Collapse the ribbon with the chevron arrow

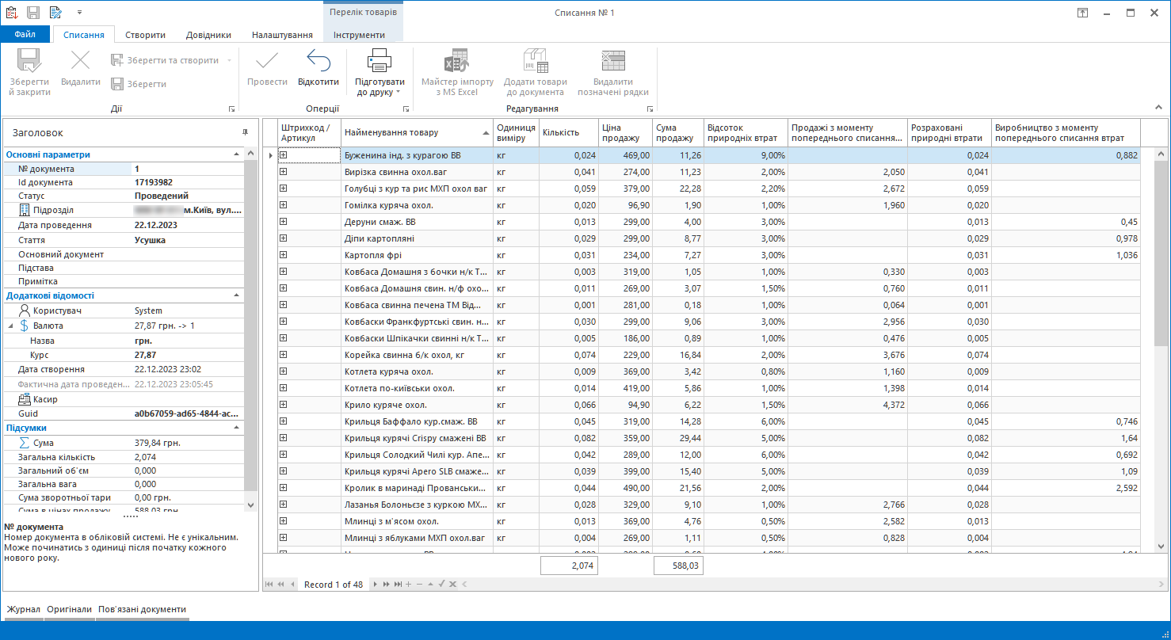point(1158,108)
